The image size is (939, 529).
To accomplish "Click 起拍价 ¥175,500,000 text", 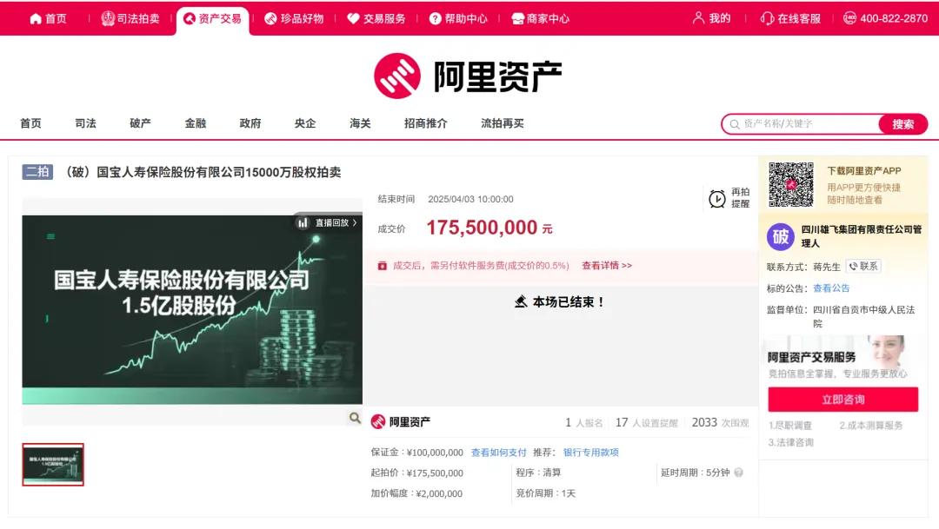I will [x=416, y=473].
